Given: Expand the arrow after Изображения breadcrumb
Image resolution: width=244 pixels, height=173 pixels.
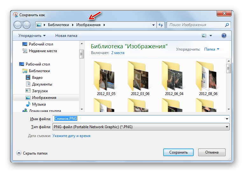Looking at the screenshot, I should [x=104, y=25].
